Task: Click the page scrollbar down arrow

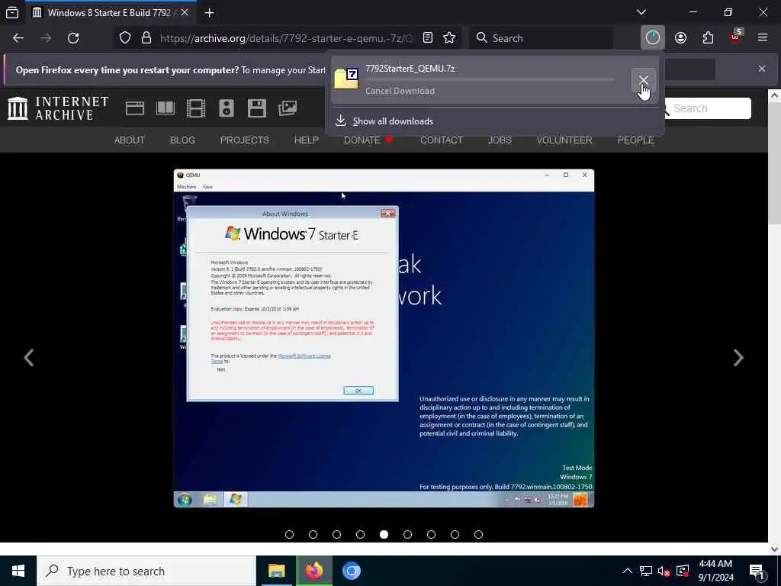Action: [774, 549]
